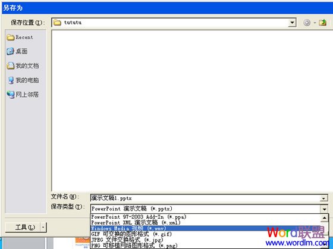
Task: Select GIF 可交换的图形格式 (*.gif)
Action: click(205, 234)
